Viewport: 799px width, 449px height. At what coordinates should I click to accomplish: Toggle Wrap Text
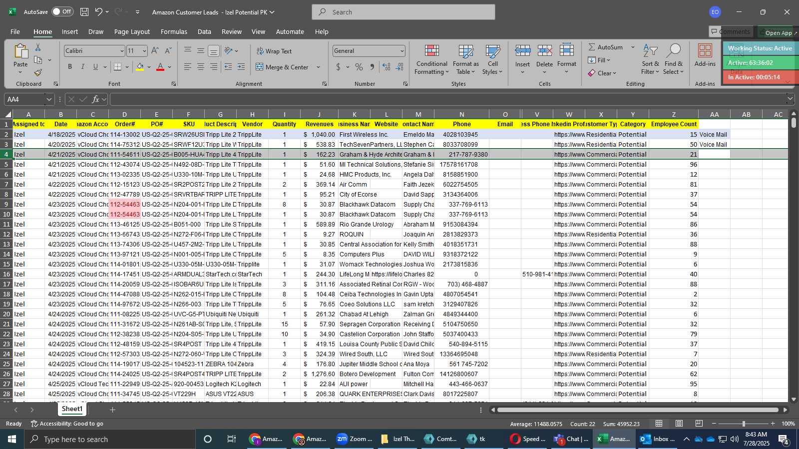274,51
